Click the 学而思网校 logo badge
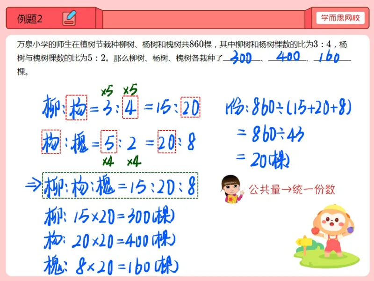 [340, 18]
